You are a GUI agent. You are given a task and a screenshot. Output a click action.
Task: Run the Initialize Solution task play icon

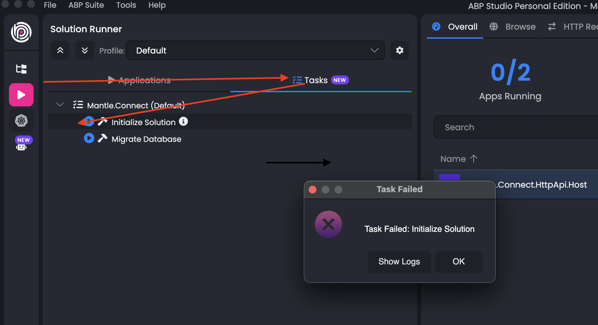pos(89,122)
